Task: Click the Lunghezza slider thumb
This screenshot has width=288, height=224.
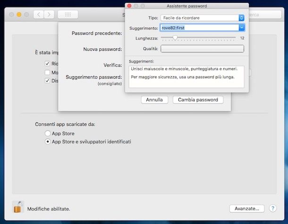Action: coord(175,38)
